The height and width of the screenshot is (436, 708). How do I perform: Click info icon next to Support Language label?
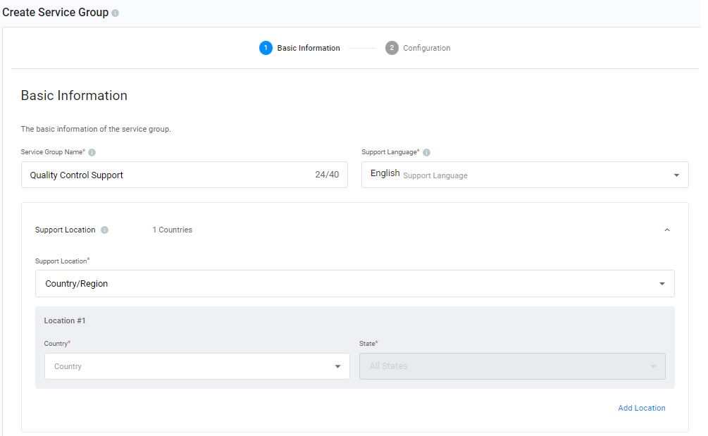[427, 152]
